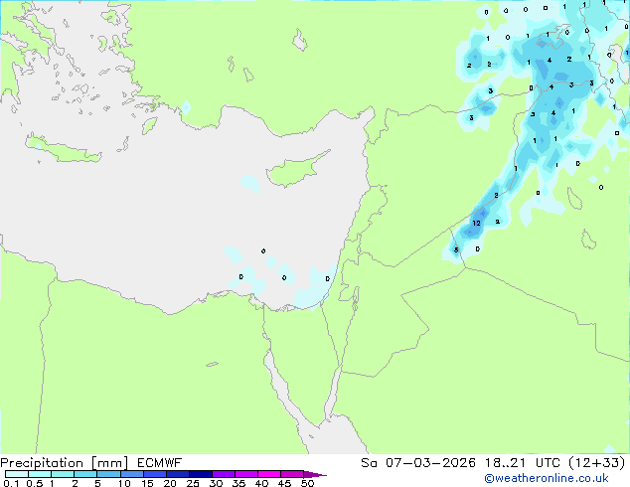
Task: Pick the 2–5 mm legend swatch
Action: pyautogui.click(x=85, y=474)
